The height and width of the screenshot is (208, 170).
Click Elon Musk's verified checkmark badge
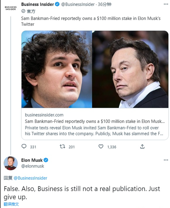pyautogui.click(x=46, y=160)
